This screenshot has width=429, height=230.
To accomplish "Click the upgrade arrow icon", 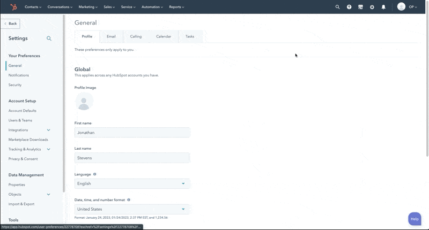I will 349,7.
